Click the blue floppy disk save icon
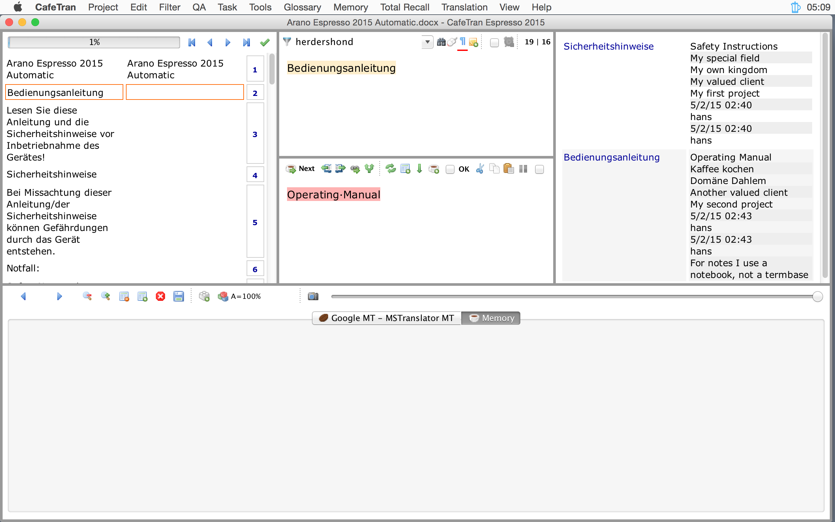Viewport: 835px width, 522px height. [x=178, y=296]
